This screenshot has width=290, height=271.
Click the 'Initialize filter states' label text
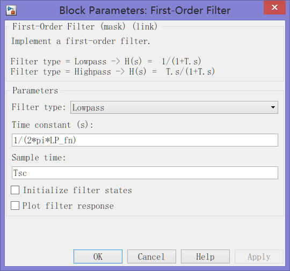click(x=77, y=190)
